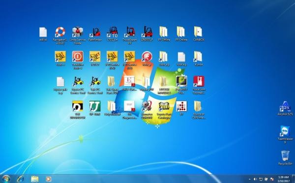Viewport: 295px width, 183px height.
Task: Open Windows Media Player taskbar button
Action: click(49, 179)
